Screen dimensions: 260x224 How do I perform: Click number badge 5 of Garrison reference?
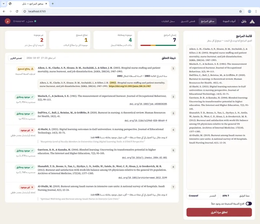tap(173, 150)
